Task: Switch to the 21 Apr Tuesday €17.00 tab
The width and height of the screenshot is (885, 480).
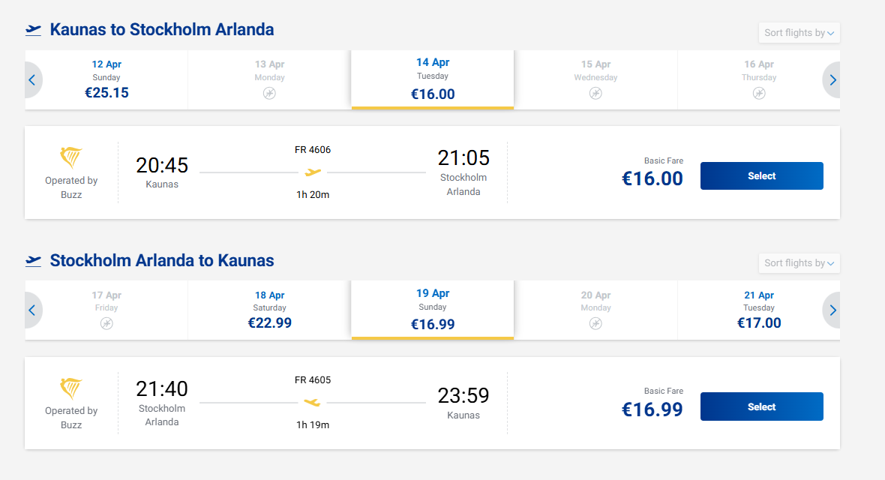Action: (758, 310)
